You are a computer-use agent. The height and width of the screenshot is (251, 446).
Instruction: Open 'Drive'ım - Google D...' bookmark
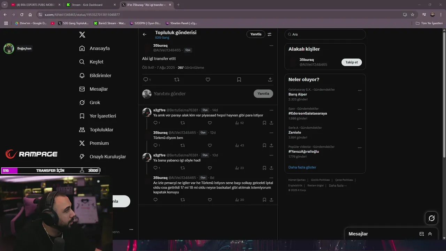pyautogui.click(x=30, y=23)
